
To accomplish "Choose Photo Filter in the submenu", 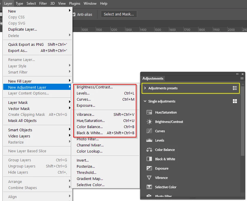I will [x=105, y=139].
